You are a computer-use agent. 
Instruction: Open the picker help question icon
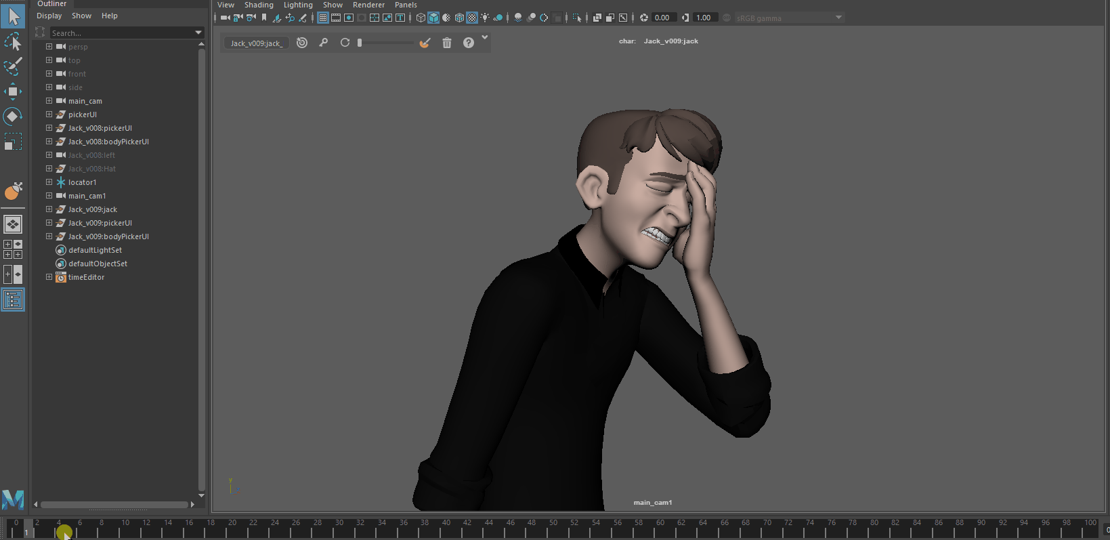pos(469,43)
